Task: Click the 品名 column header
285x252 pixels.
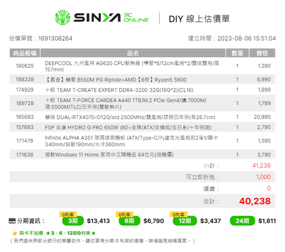Action: [133, 53]
